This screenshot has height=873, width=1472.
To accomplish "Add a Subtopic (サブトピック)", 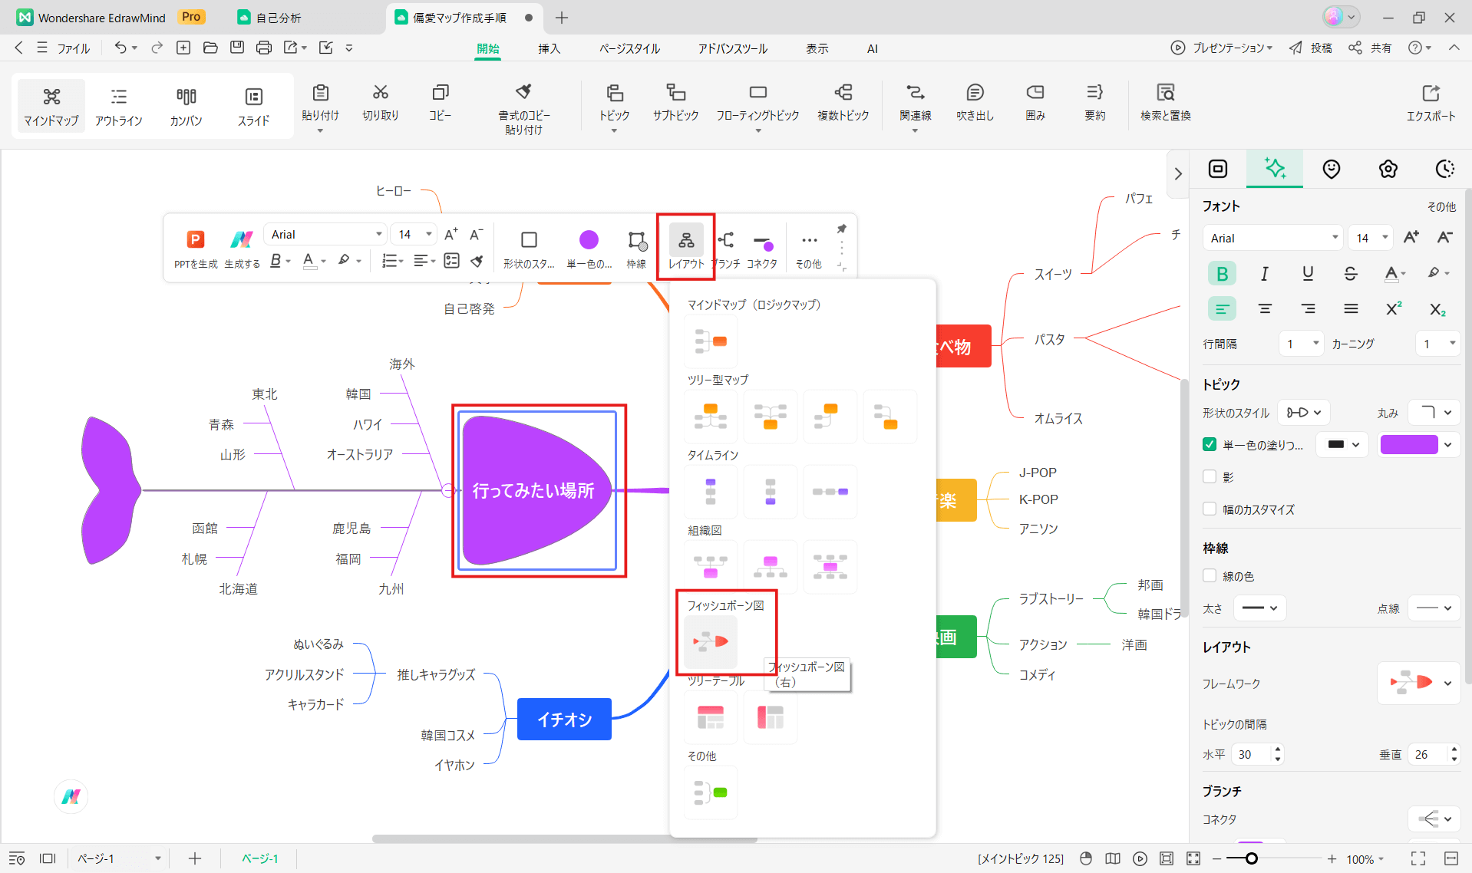I will click(x=675, y=102).
